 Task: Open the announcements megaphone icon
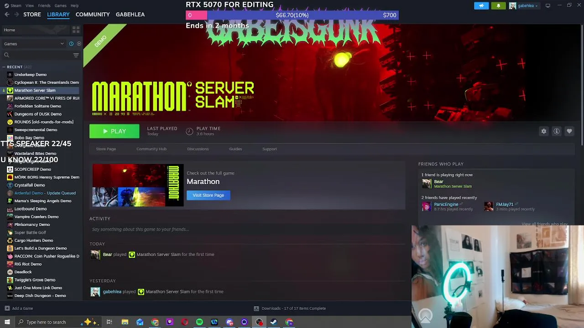click(481, 5)
